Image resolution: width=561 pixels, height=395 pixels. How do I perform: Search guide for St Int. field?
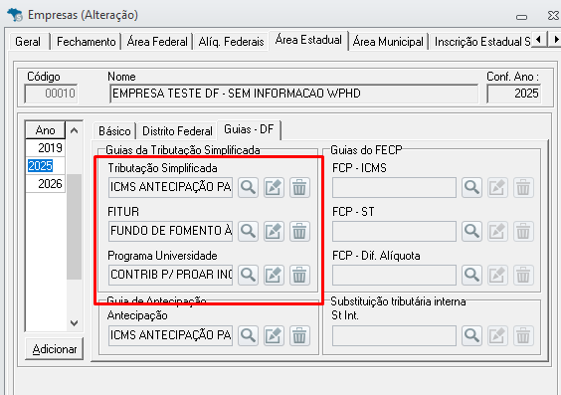tap(471, 335)
